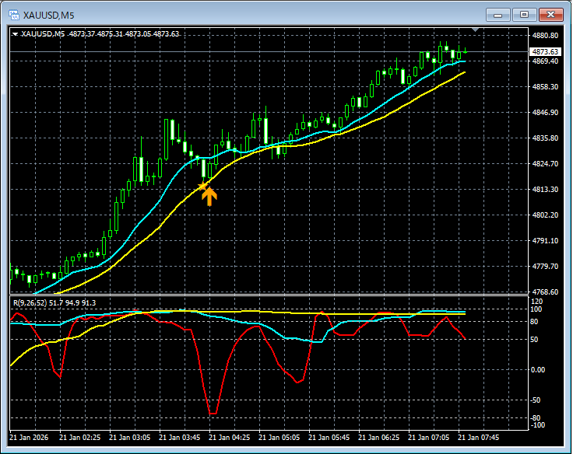This screenshot has width=573, height=454.
Task: Expand the chart's top-left dropdown triangle
Action: coord(15,34)
